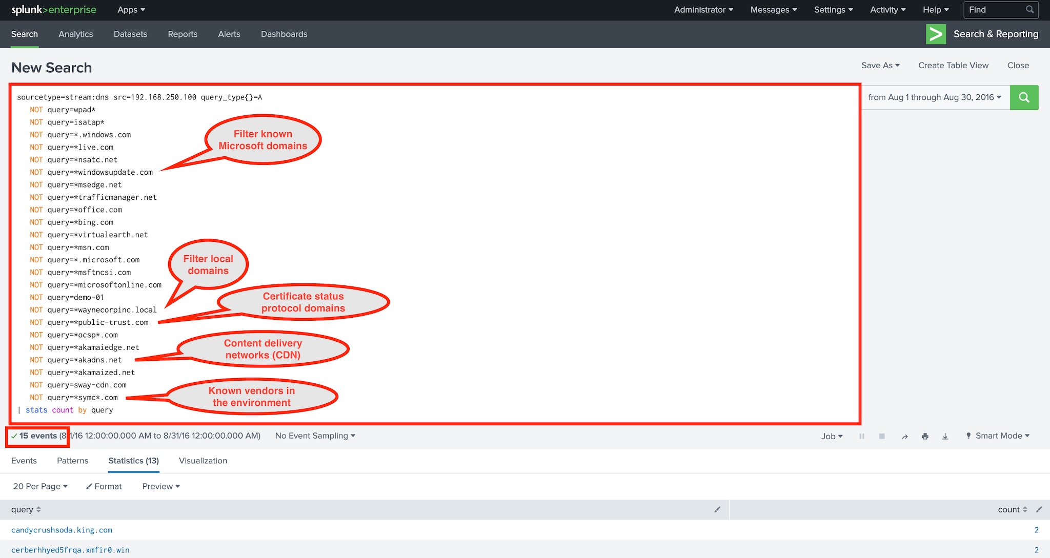The height and width of the screenshot is (558, 1050).
Task: Open the No Event Sampling dropdown
Action: pos(315,436)
